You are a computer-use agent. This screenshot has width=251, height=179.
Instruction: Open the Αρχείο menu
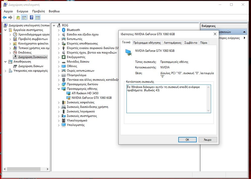point(8,11)
